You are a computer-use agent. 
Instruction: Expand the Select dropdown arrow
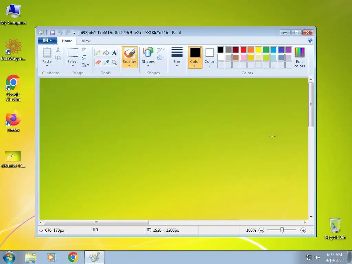coord(73,66)
